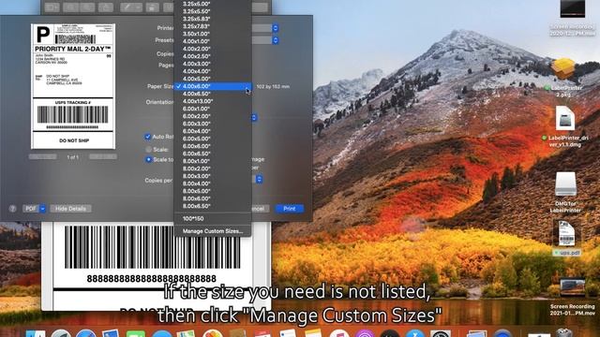This screenshot has height=337, width=600.
Task: Click Preview zoom out toolbar icon
Action: tap(71, 7)
